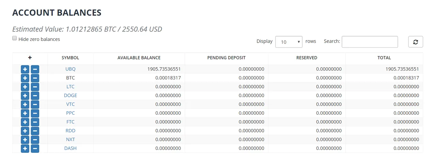Open the PPC symbol link
The width and height of the screenshot is (436, 157).
pyautogui.click(x=71, y=113)
